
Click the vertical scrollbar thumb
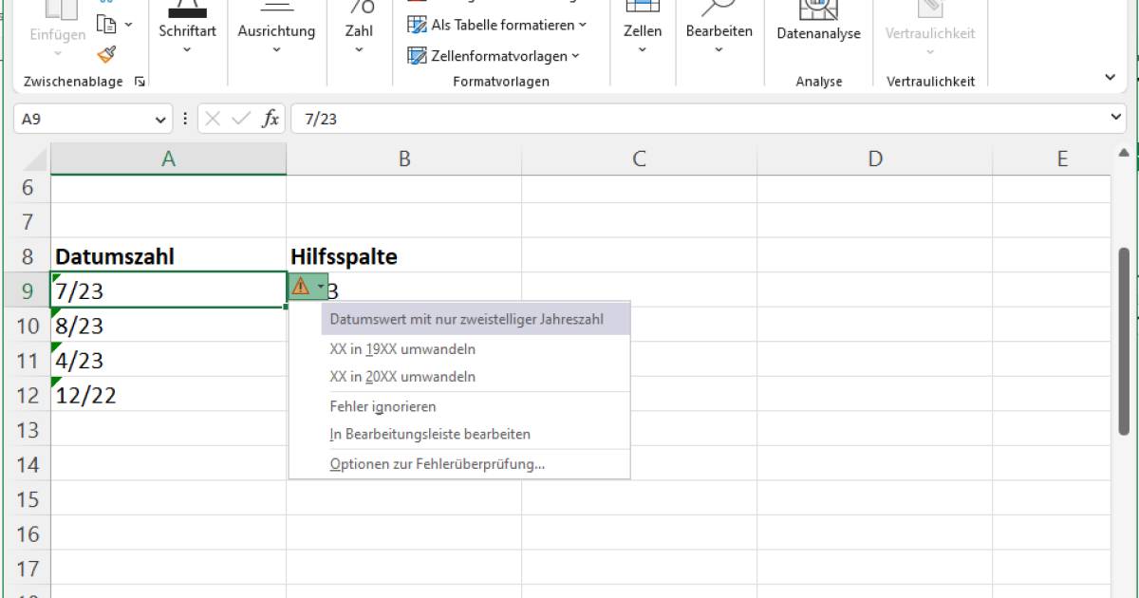(x=1124, y=342)
